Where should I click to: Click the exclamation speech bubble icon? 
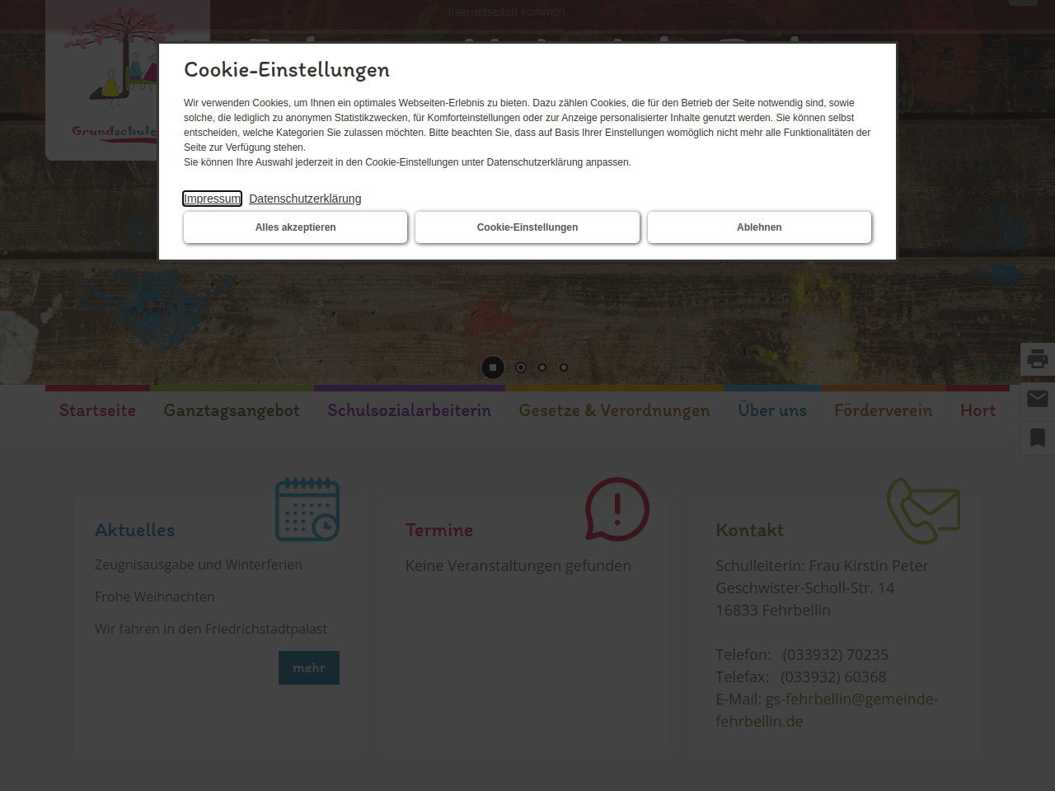(617, 509)
